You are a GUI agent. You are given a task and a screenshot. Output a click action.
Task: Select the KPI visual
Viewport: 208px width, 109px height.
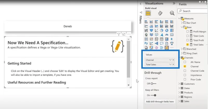click(151, 39)
